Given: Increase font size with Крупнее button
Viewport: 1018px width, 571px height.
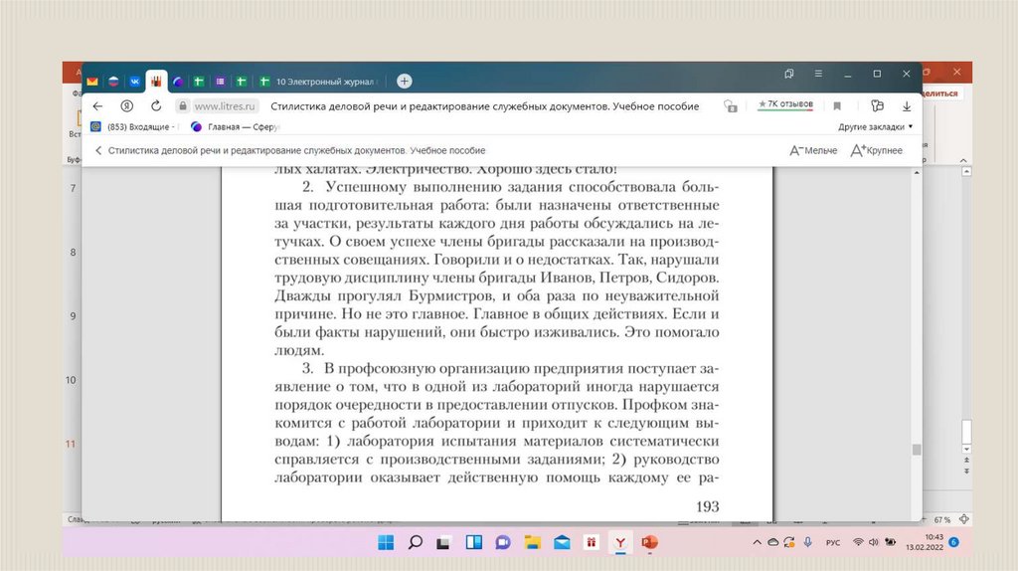Looking at the screenshot, I should point(876,150).
